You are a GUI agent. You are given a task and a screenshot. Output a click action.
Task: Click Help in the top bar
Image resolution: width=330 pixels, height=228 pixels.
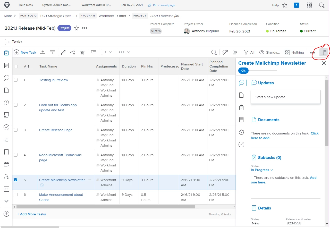(275, 5)
